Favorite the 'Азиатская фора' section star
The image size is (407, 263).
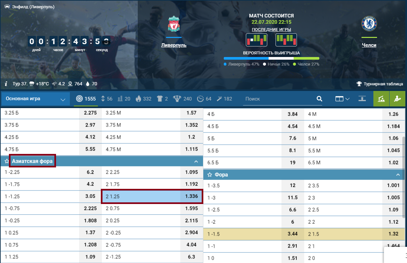point(7,161)
